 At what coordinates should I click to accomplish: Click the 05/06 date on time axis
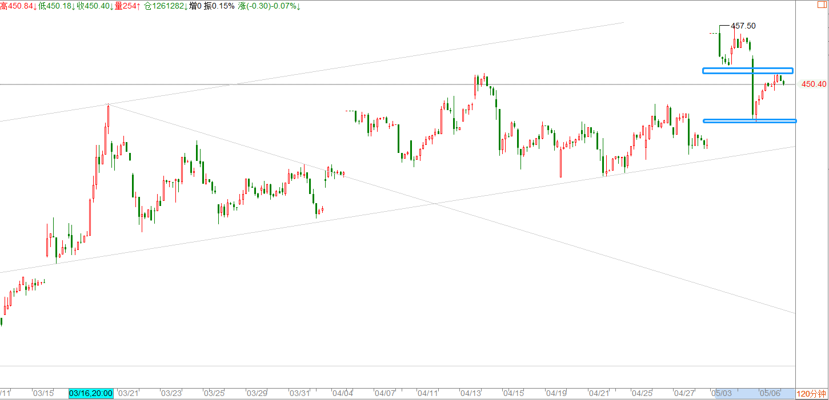770,394
